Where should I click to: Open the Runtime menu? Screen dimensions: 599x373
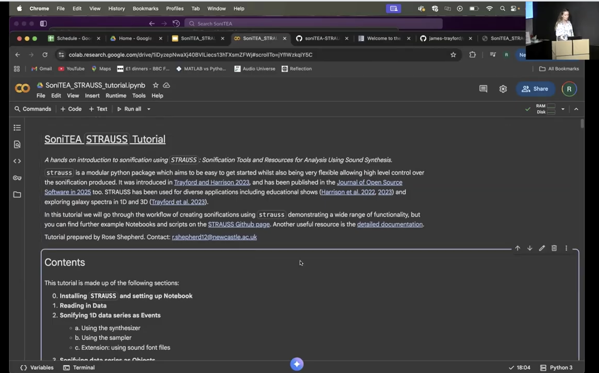pos(116,96)
